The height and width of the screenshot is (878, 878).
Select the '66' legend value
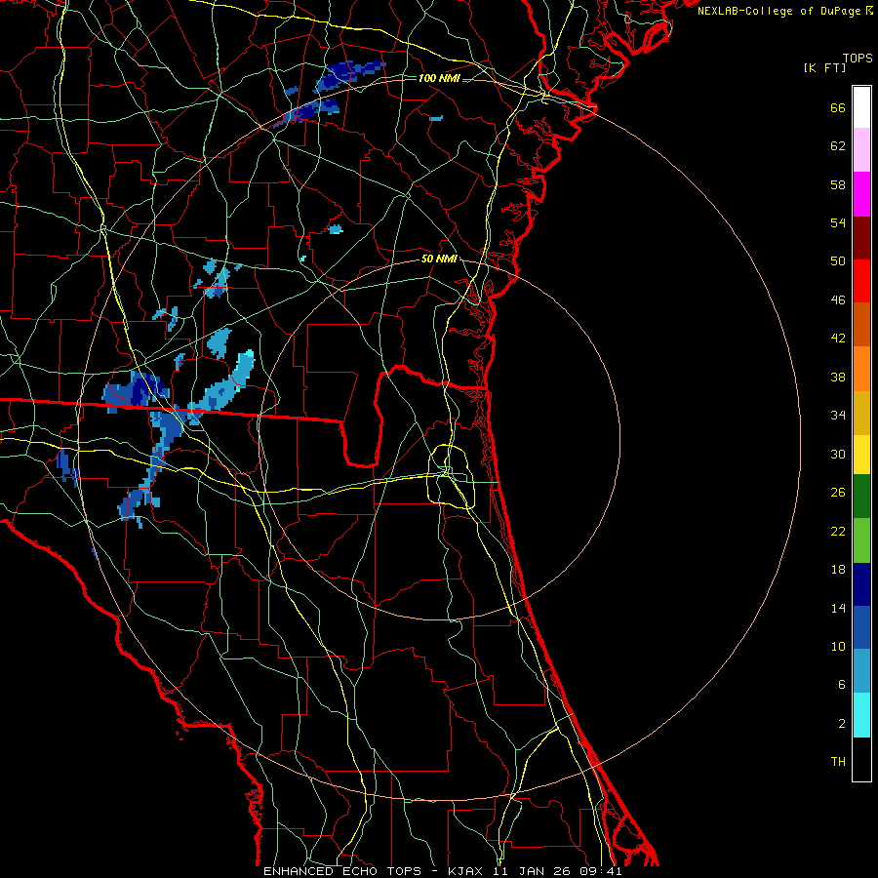[x=838, y=108]
